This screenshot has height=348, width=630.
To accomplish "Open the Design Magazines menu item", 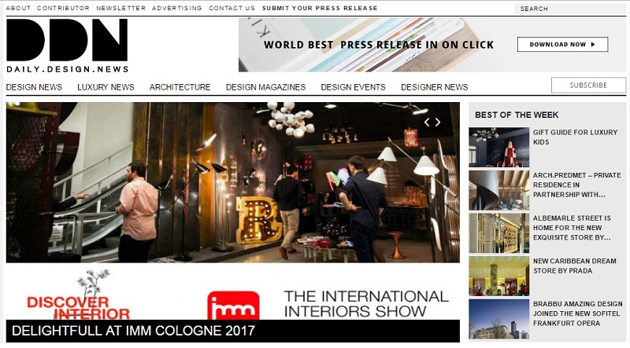I will pyautogui.click(x=265, y=87).
